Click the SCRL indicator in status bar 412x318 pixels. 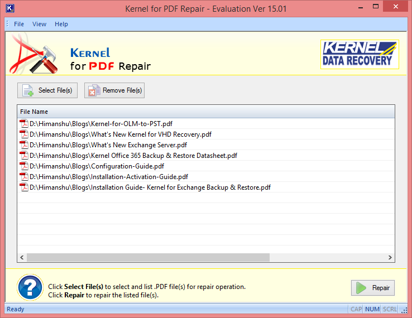click(x=390, y=309)
